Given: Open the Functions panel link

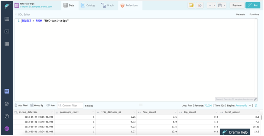Looking at the screenshot, I should tap(254, 14).
